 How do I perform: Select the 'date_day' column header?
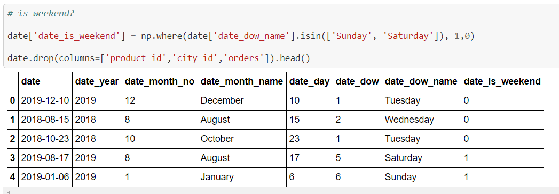coord(310,81)
